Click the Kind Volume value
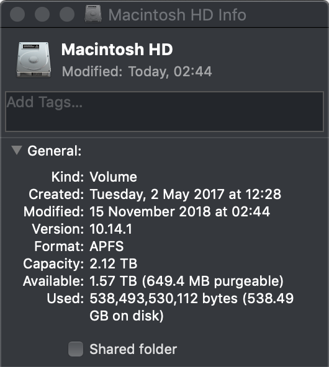 [114, 177]
